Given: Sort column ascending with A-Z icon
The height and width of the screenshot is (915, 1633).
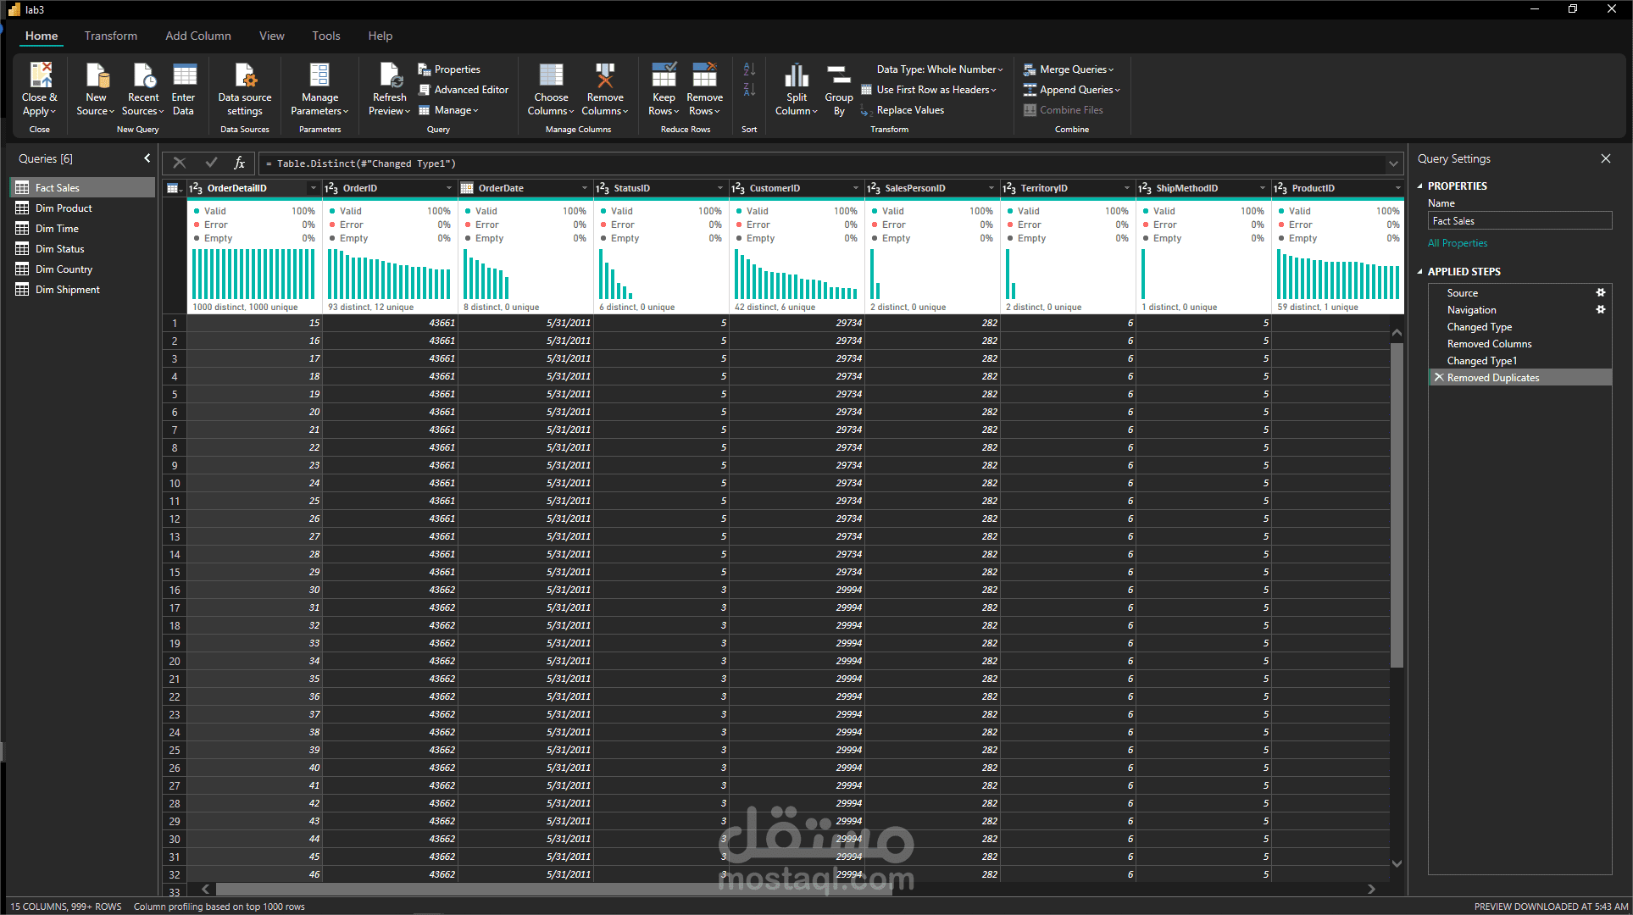Looking at the screenshot, I should click(x=749, y=69).
